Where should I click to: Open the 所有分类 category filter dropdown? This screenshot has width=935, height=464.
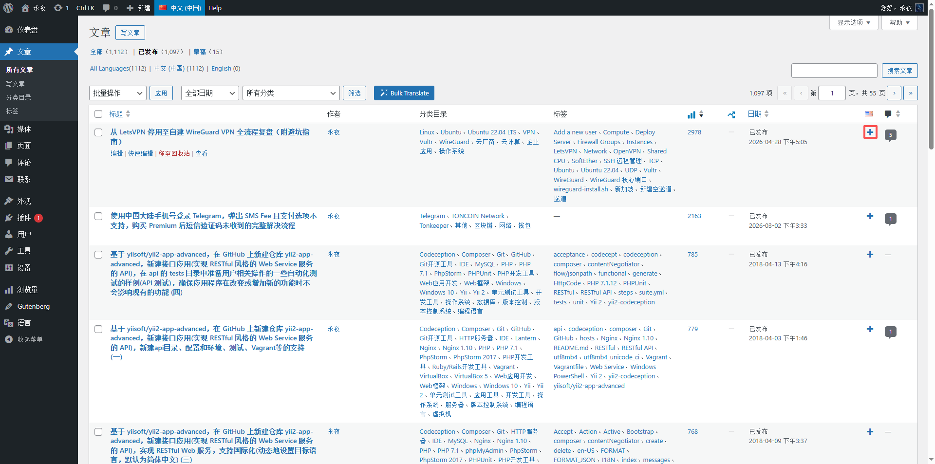(291, 93)
